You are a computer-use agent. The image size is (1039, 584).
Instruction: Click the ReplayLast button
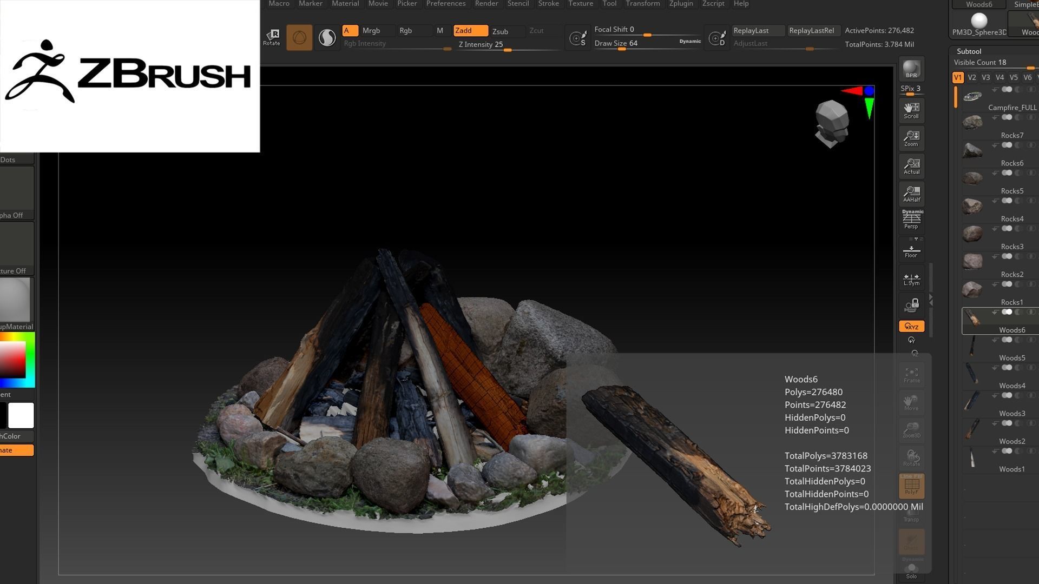click(x=758, y=31)
